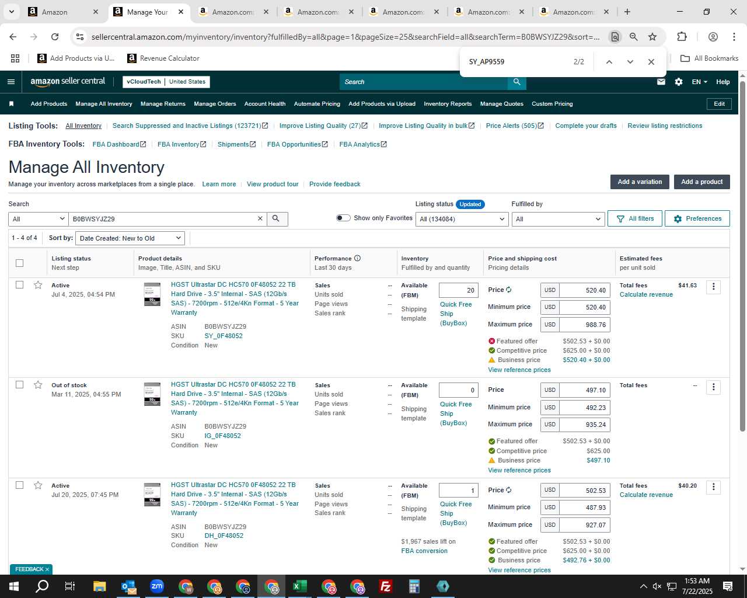Check the DH_0F48052 row checkbox

tap(19, 485)
